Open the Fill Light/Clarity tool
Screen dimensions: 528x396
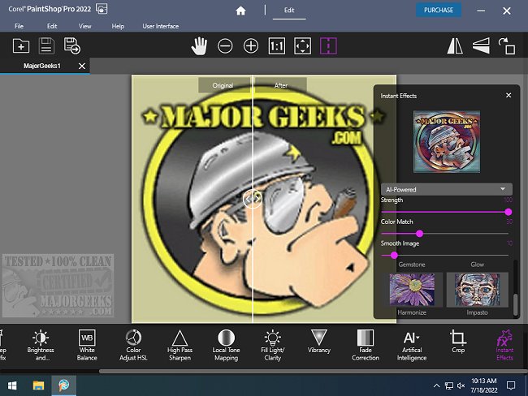click(x=273, y=345)
